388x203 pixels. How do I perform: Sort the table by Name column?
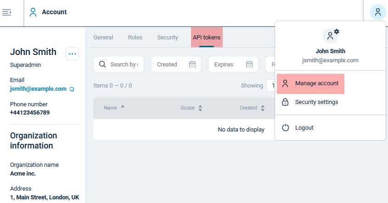coord(114,108)
